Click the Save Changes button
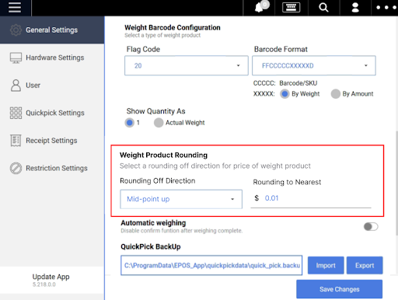 339,289
